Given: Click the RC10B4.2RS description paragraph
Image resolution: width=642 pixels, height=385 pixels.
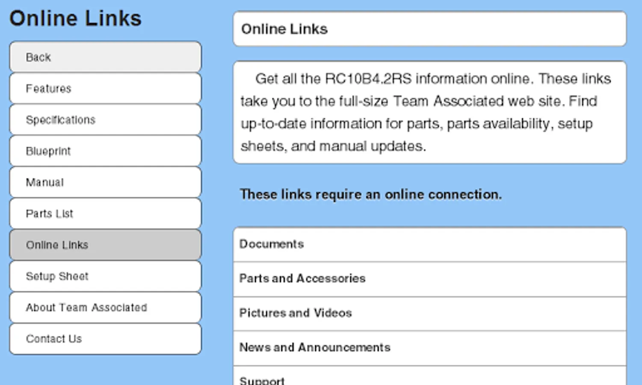Looking at the screenshot, I should pos(430,112).
